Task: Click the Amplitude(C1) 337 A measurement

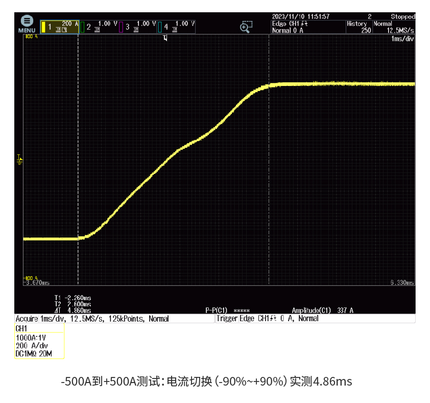Action: pos(322,310)
